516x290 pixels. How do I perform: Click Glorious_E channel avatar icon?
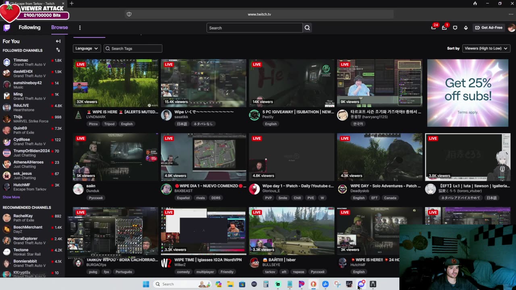point(254,189)
